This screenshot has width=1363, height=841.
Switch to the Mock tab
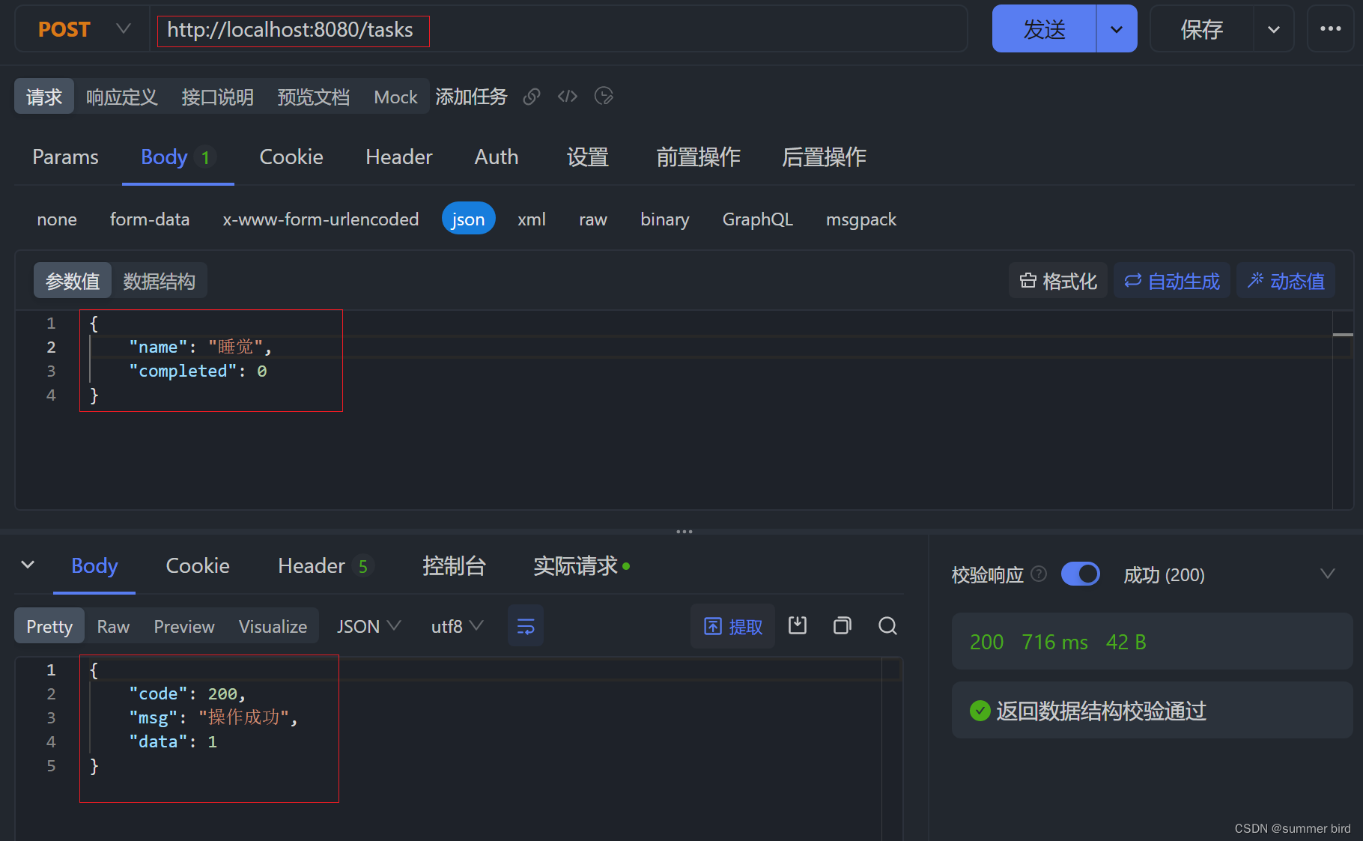[396, 97]
